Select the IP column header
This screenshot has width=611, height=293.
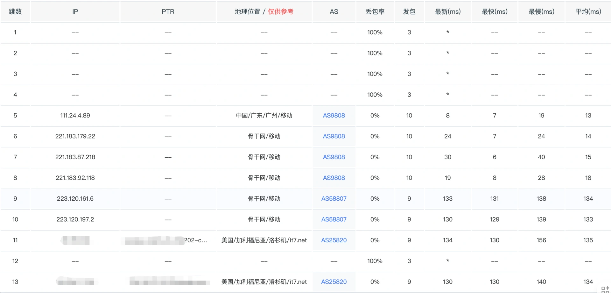pos(75,12)
